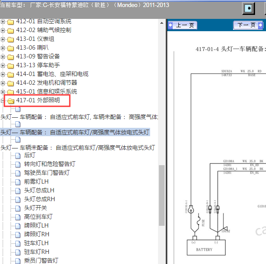The image size is (266, 264).
Task: Click document icon next to 后灯
Action: point(18,156)
